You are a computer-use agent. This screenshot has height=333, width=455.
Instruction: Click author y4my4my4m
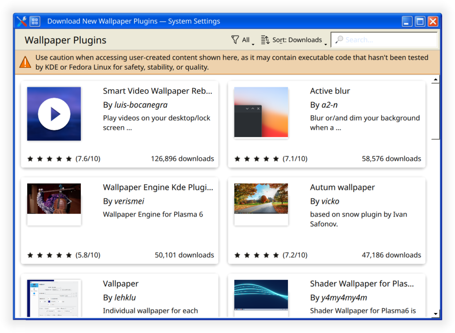pos(344,298)
